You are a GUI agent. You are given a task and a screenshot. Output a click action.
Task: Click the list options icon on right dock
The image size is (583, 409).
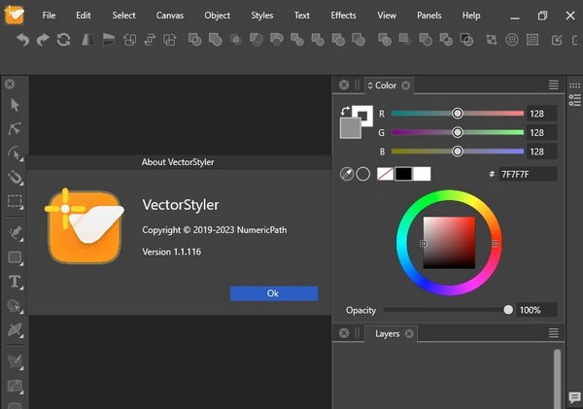(x=575, y=100)
